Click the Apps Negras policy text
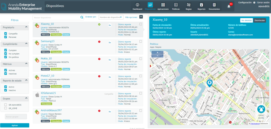 coord(156,47)
